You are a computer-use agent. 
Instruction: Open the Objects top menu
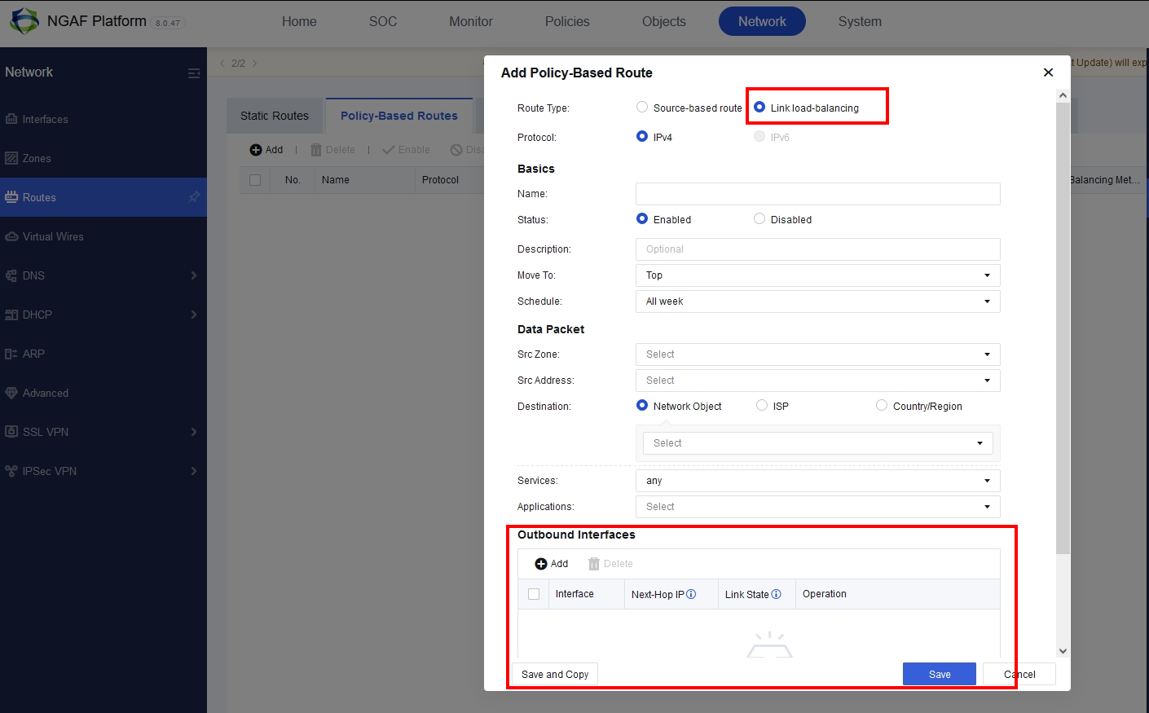(x=664, y=21)
